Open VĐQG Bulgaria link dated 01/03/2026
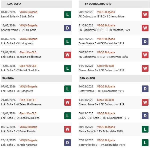Screen dimensions: 150x148 coord(28,12)
